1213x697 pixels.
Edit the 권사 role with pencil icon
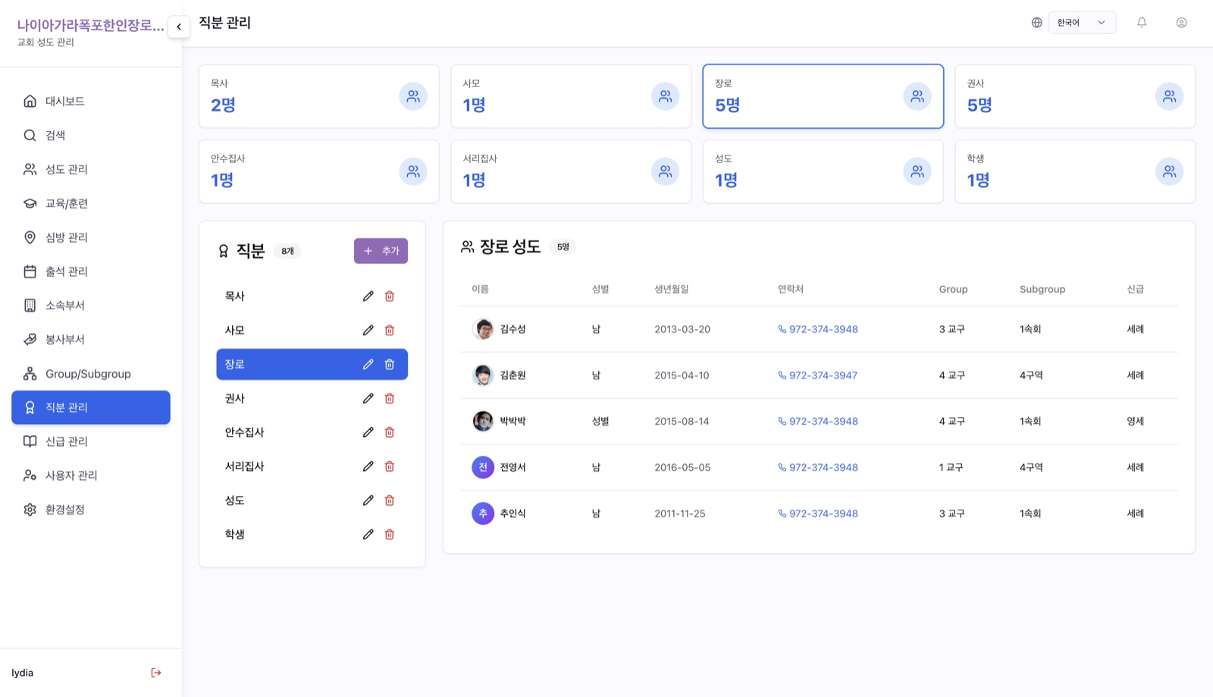[x=368, y=398]
